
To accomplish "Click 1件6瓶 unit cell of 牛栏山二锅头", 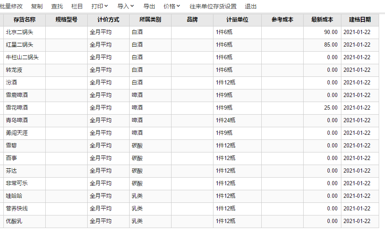I will click(237, 57).
